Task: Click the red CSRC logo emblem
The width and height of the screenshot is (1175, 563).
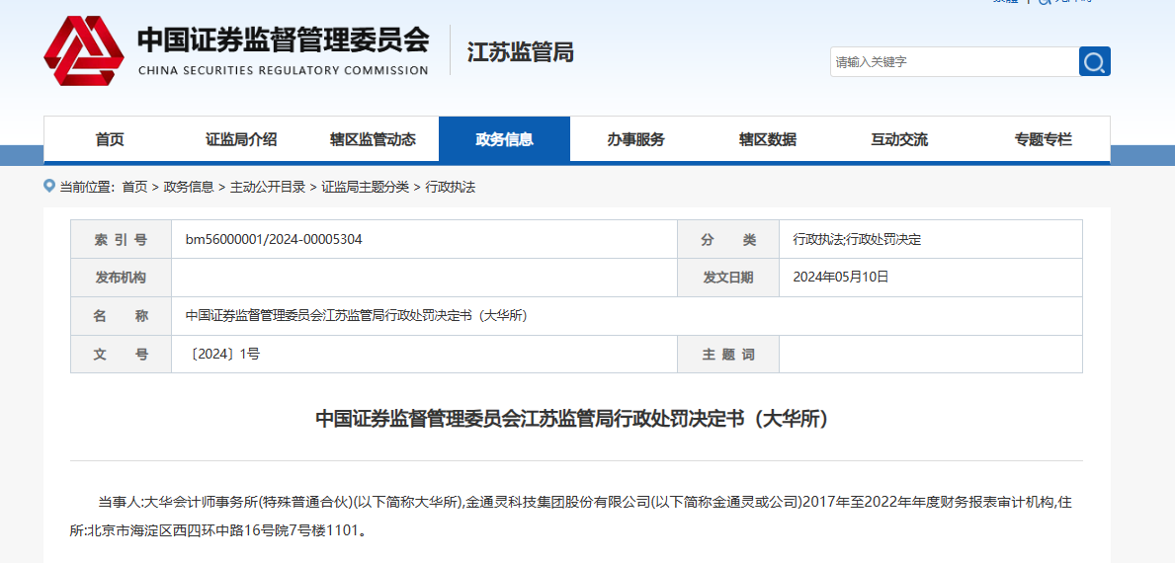Action: pyautogui.click(x=83, y=51)
